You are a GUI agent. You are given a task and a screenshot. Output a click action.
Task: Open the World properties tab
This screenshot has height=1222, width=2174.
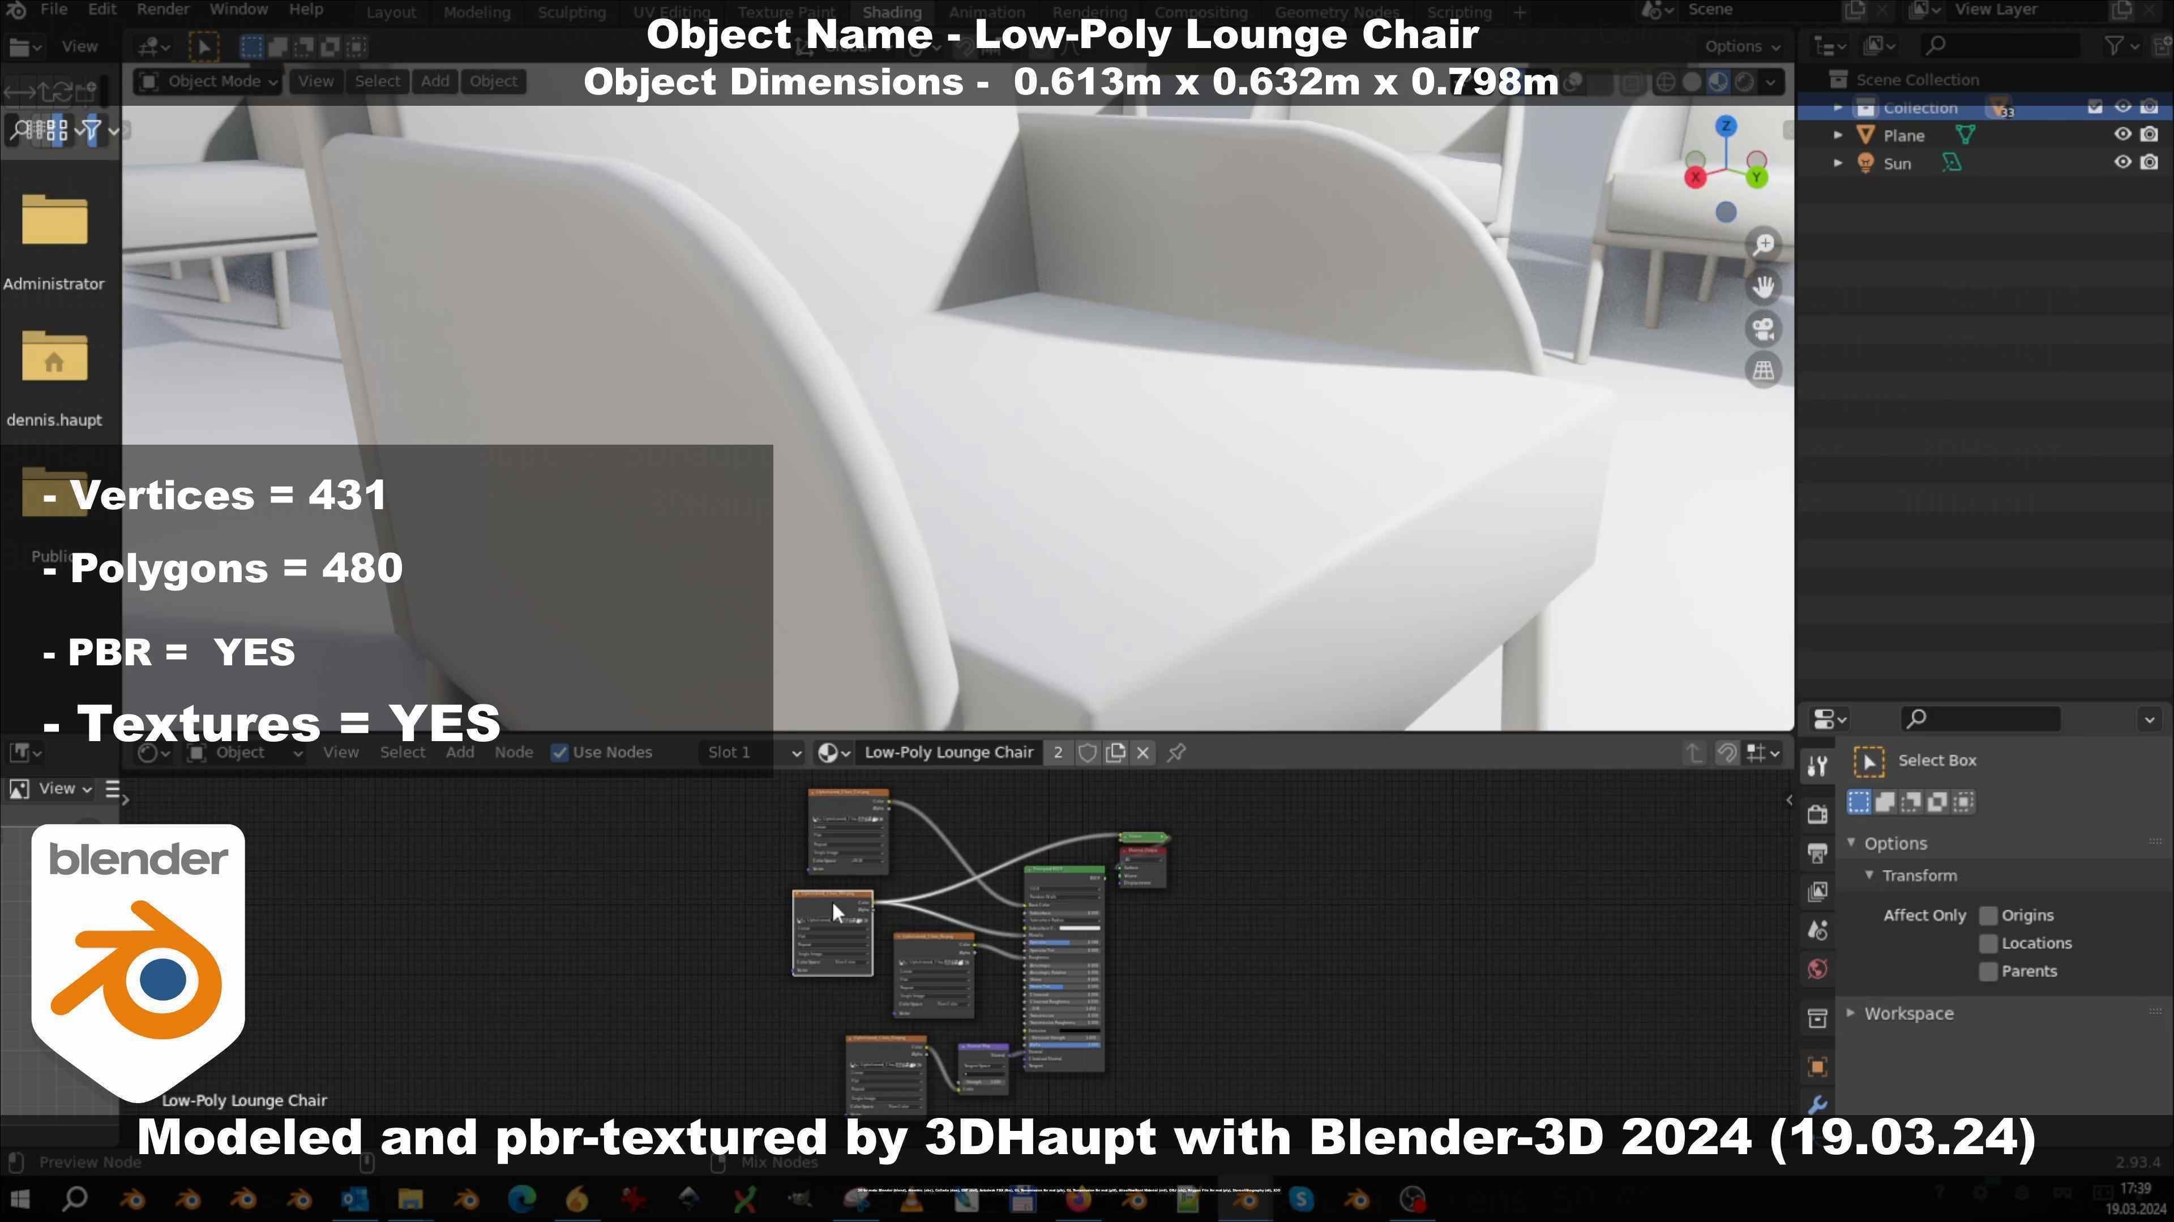click(1817, 969)
